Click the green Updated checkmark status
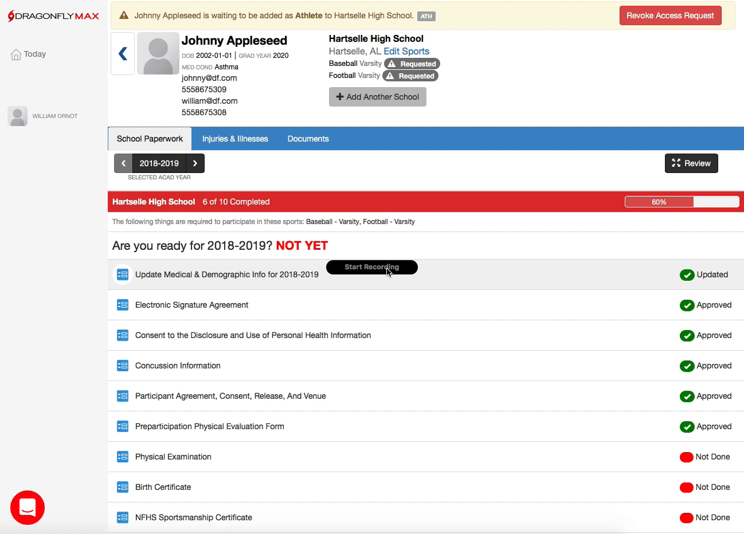The height and width of the screenshot is (534, 744). [687, 275]
